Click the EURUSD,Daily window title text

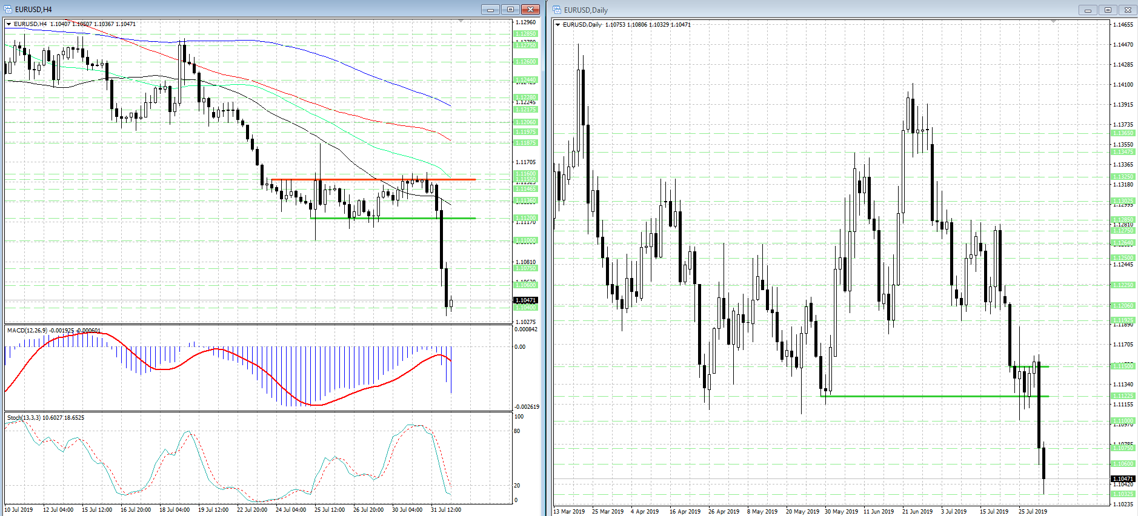(585, 10)
